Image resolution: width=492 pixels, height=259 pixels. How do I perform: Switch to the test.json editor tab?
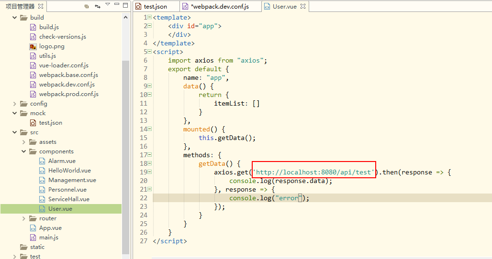(156, 6)
